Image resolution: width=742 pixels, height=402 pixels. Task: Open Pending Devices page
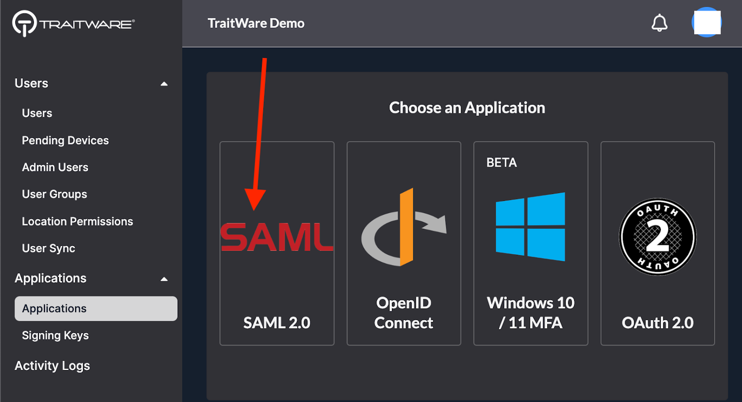(x=65, y=140)
